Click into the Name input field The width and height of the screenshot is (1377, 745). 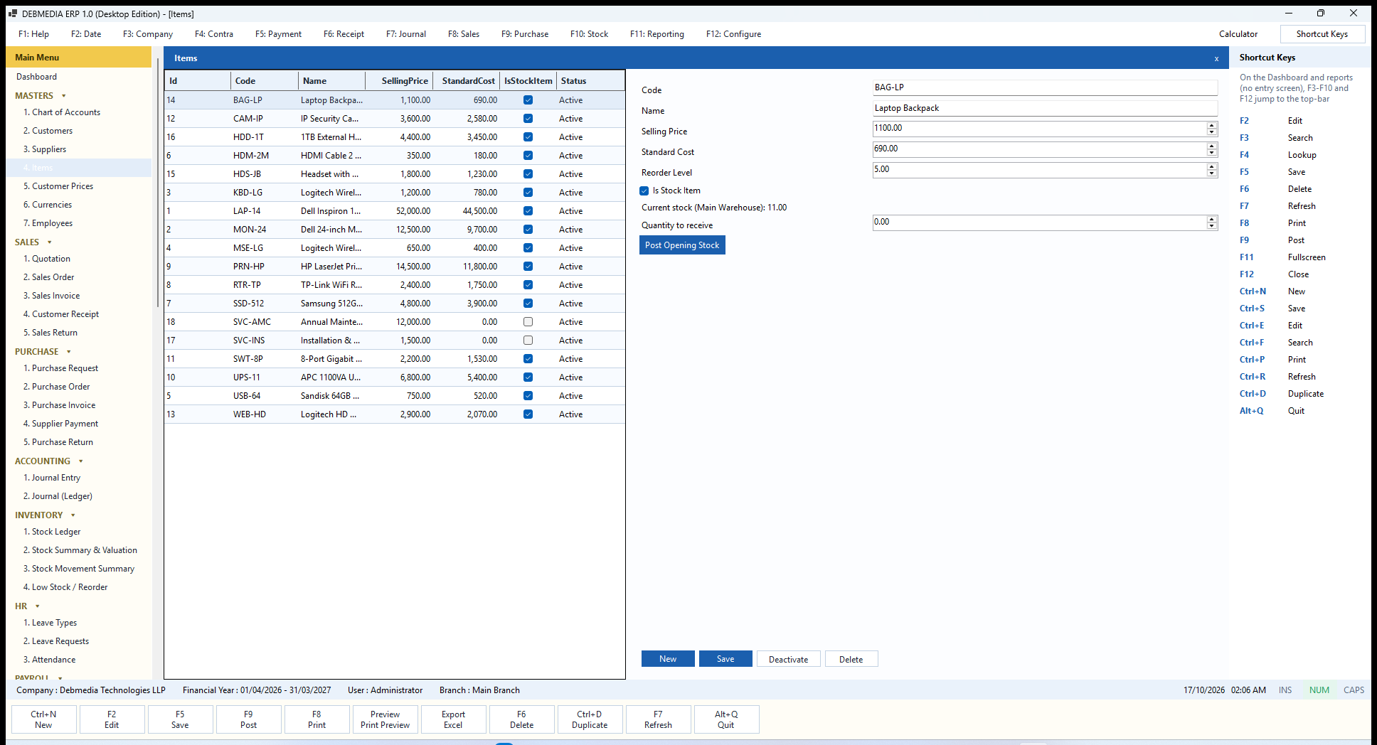pyautogui.click(x=1045, y=108)
